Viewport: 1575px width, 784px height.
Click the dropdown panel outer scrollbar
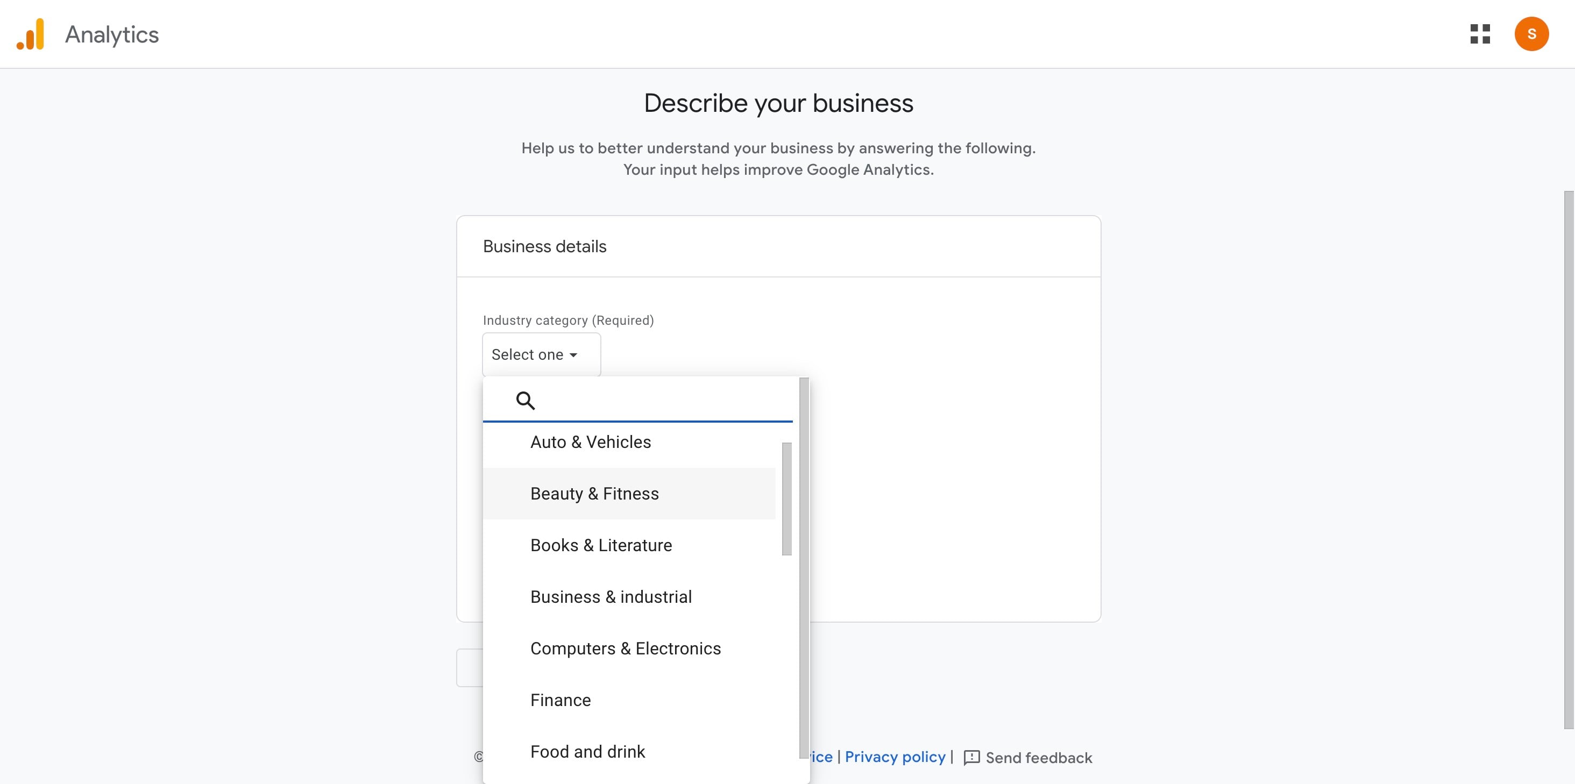point(804,568)
